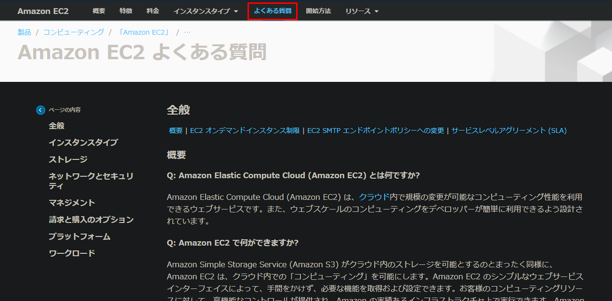The image size is (612, 301).
Task: Open EC2 オンデマンドインスタンス制限 link
Action: 245,131
